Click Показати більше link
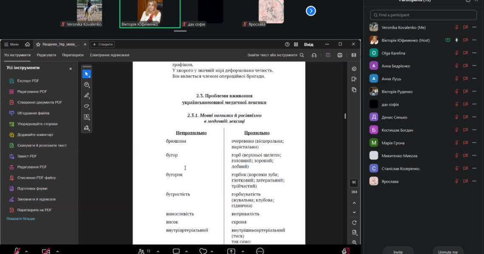This screenshot has width=484, height=254. [21, 218]
